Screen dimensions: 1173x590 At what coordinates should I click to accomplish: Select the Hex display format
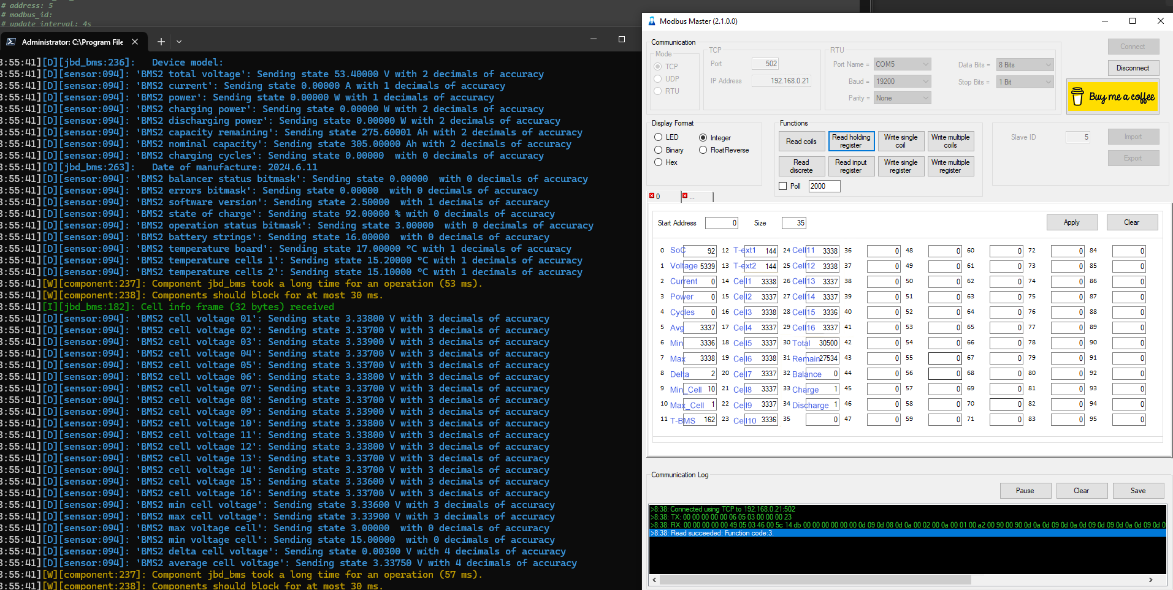click(x=658, y=162)
